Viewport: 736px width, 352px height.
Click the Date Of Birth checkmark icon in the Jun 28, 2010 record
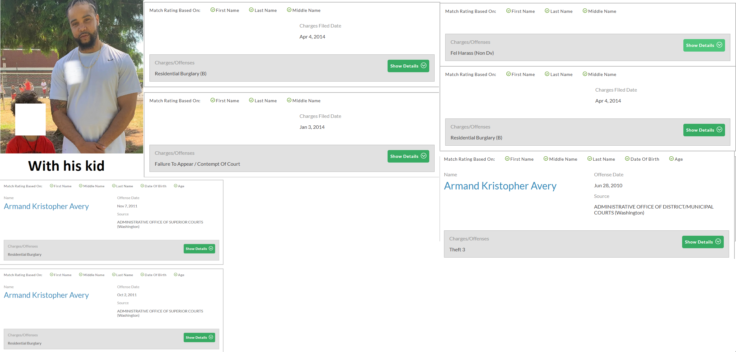pyautogui.click(x=627, y=159)
